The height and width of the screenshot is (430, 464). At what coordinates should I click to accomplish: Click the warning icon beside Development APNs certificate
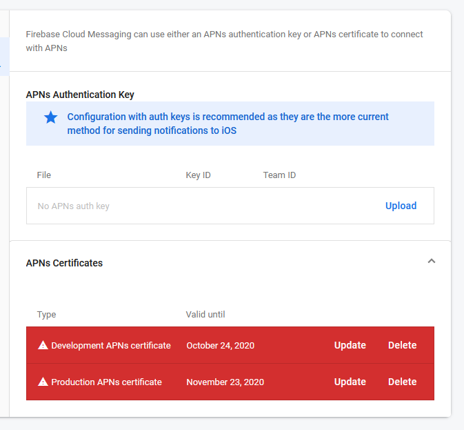43,345
